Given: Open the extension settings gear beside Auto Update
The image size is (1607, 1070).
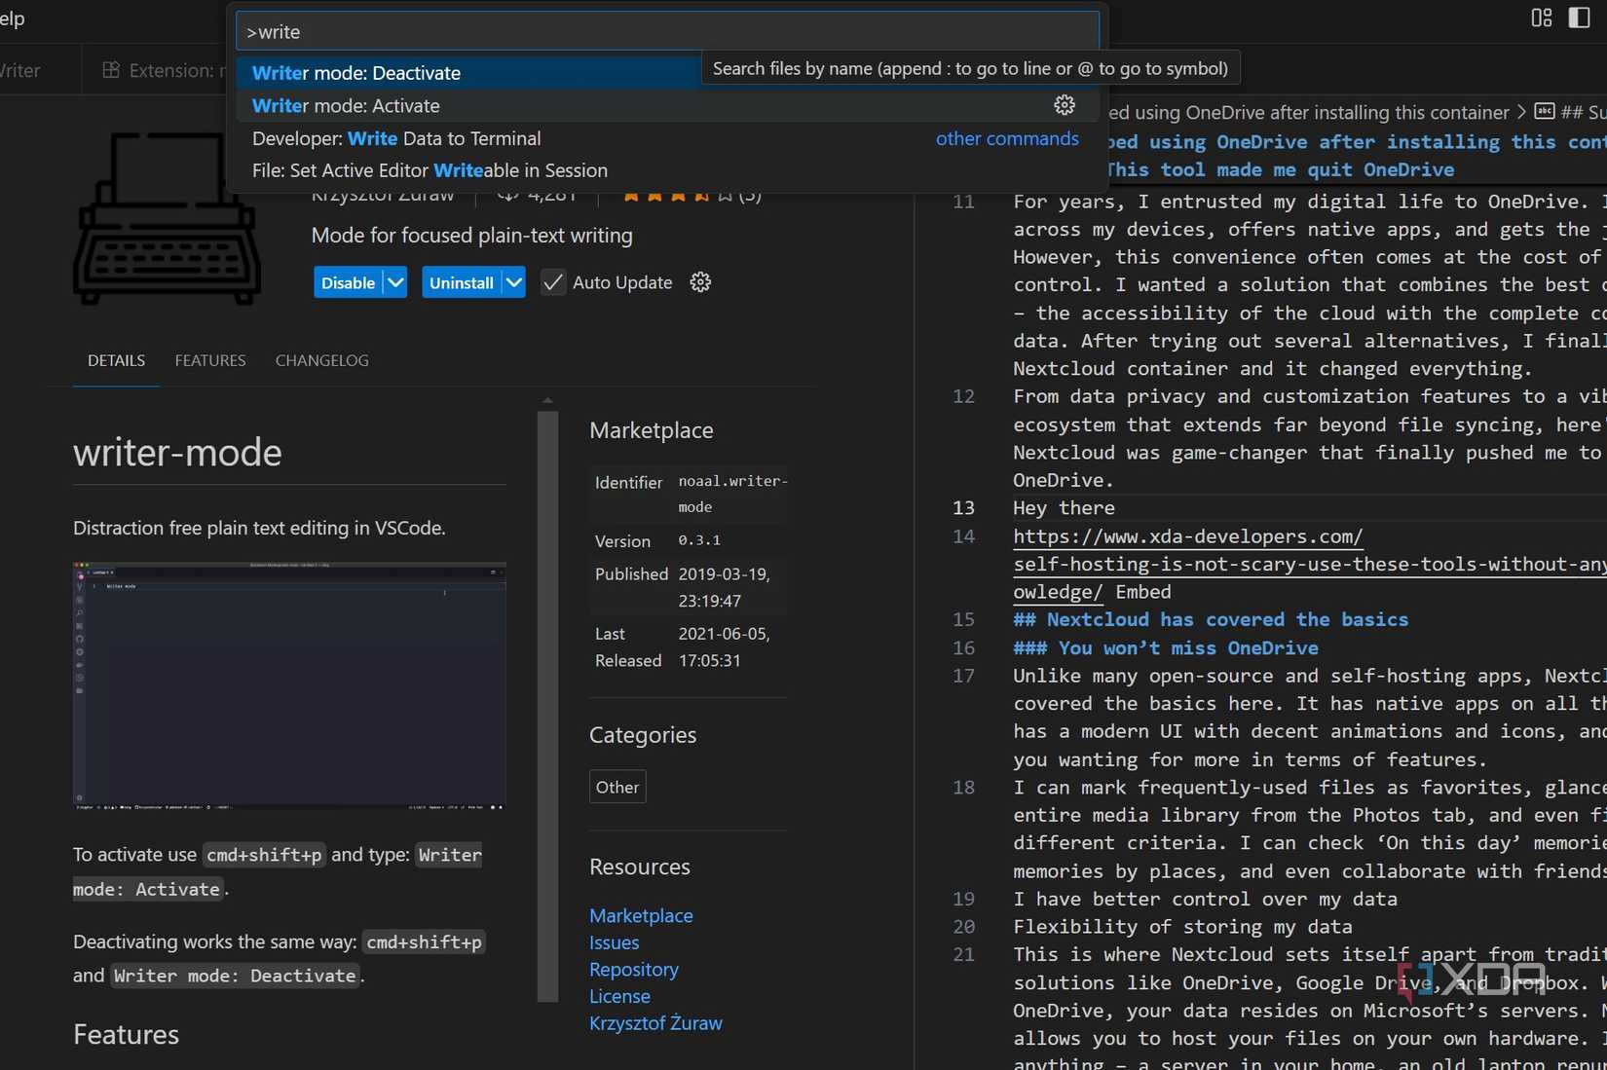Looking at the screenshot, I should [x=700, y=282].
